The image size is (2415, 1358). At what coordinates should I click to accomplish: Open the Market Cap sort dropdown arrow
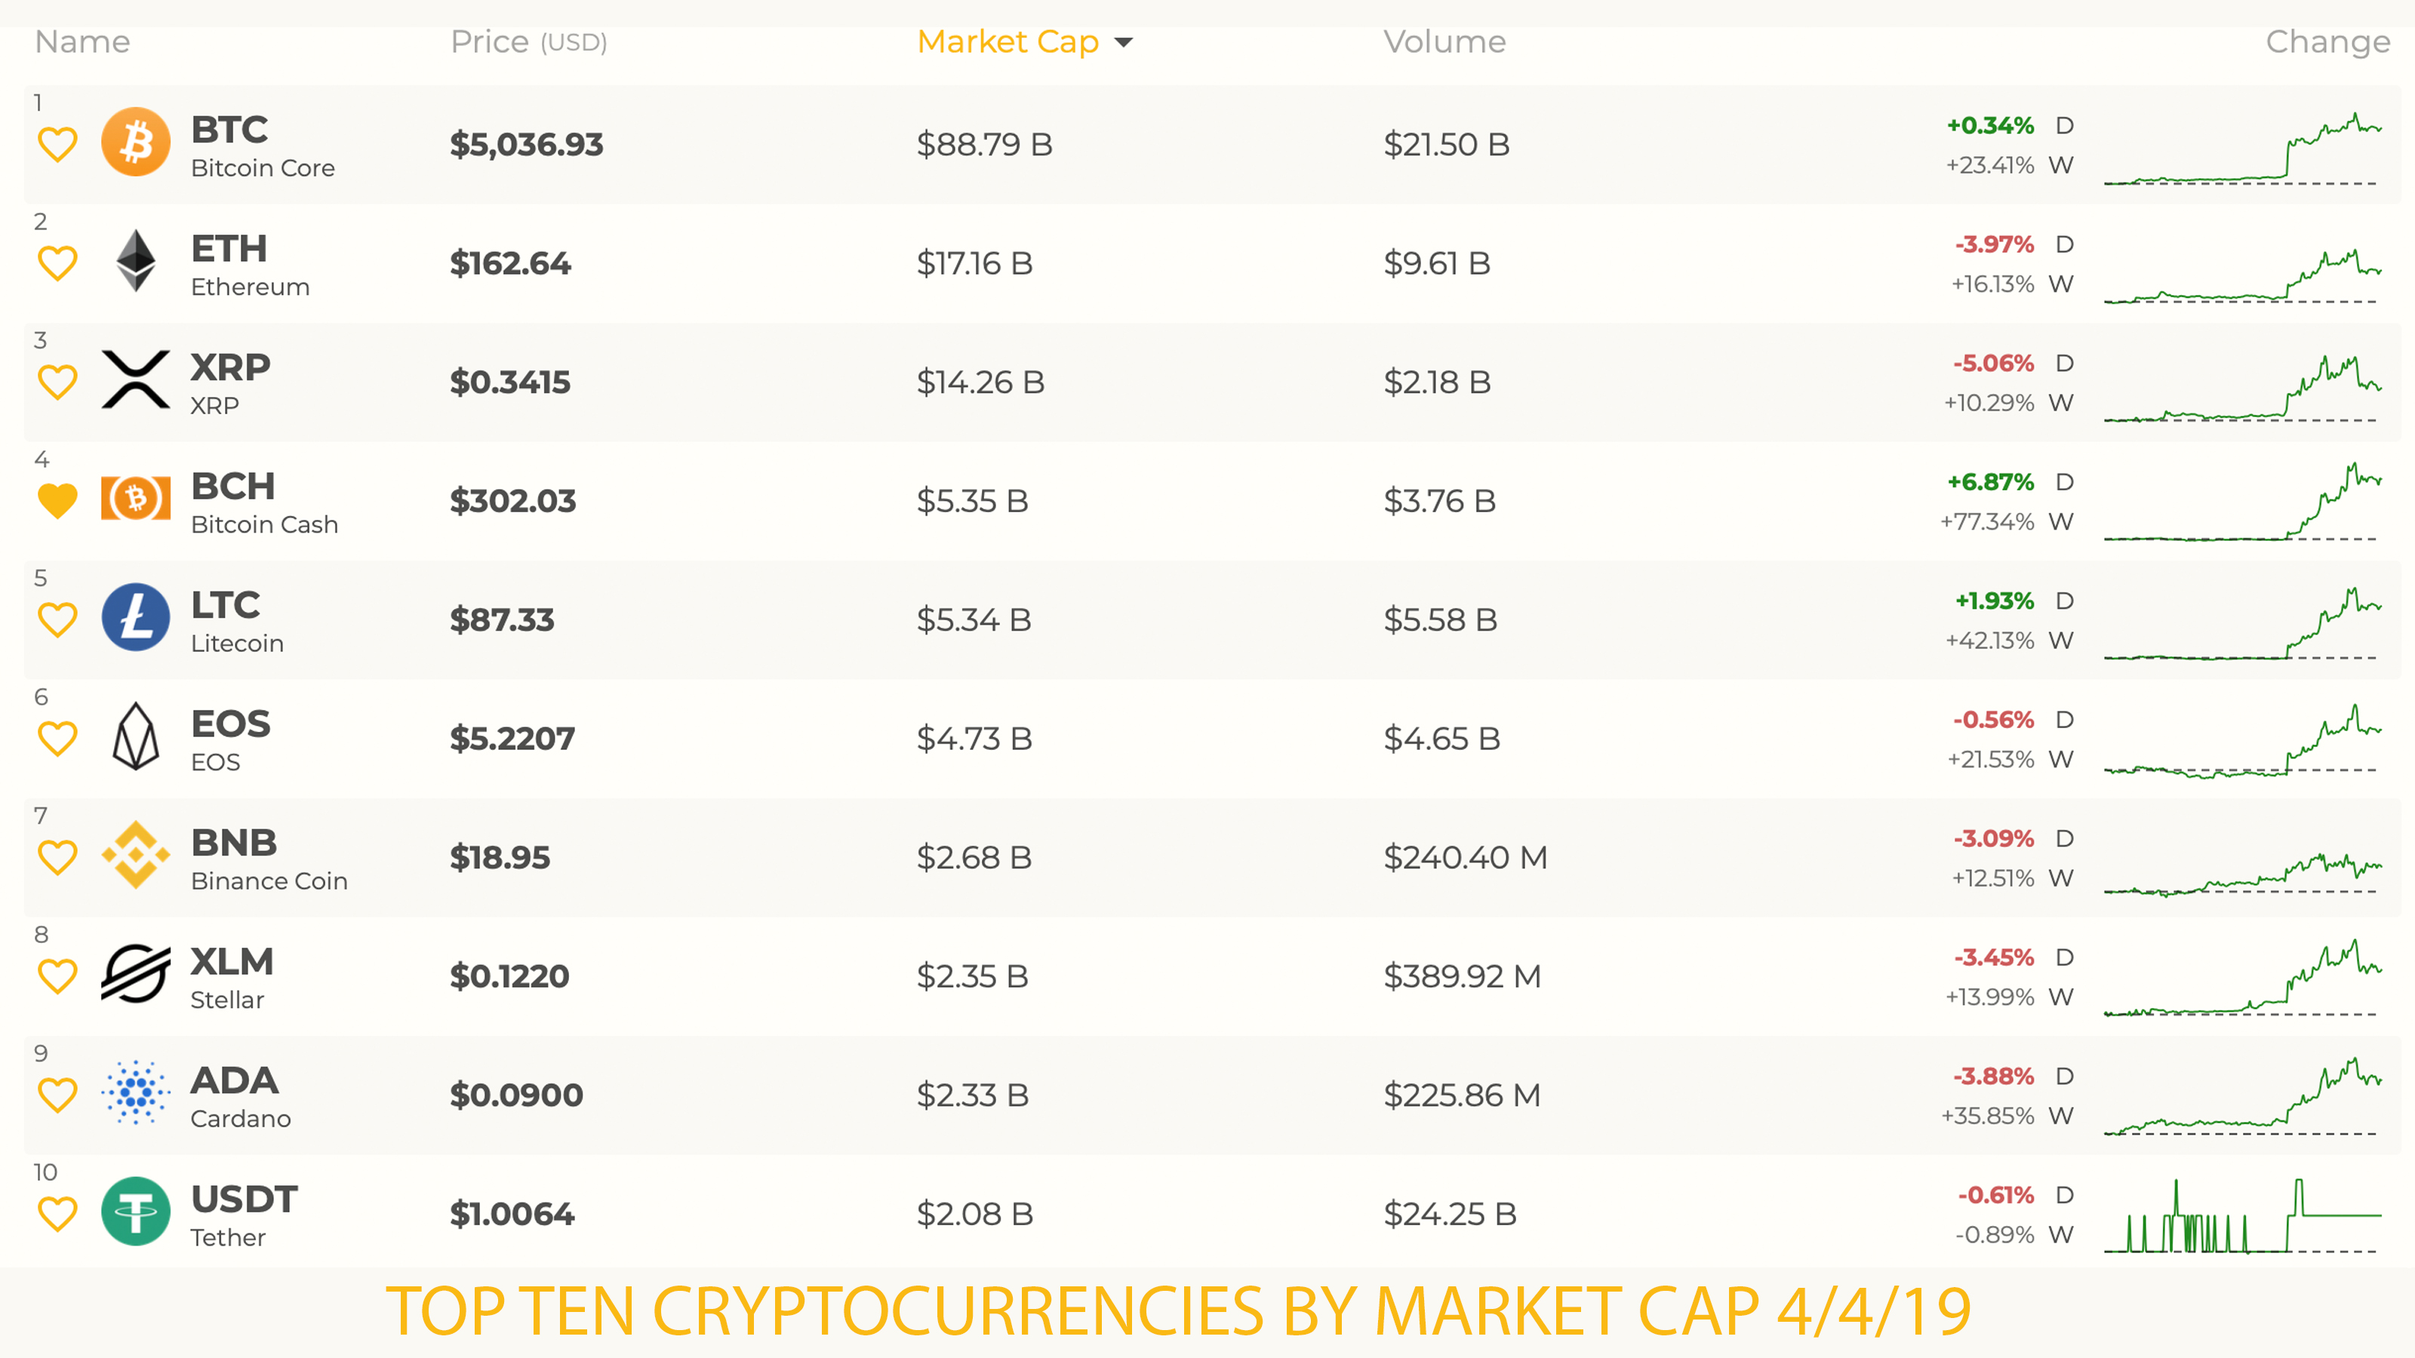1124,42
